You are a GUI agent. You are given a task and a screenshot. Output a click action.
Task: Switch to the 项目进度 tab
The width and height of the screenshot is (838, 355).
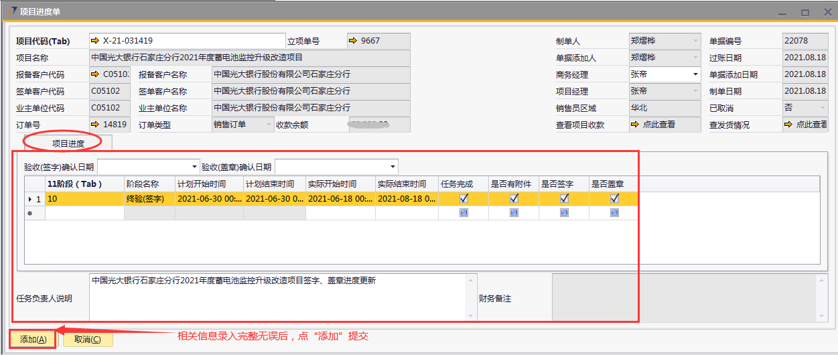pos(68,143)
